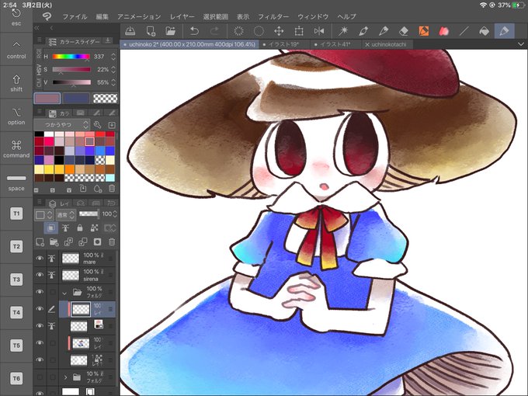Switch to the イラスト41 canvas tab

(335, 44)
